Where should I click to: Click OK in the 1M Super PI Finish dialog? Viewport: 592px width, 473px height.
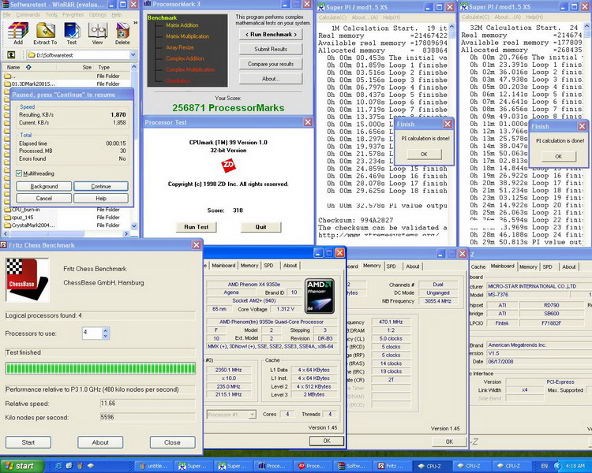coord(424,154)
